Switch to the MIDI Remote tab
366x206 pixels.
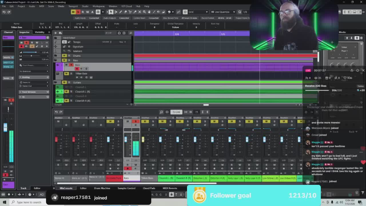click(x=170, y=188)
